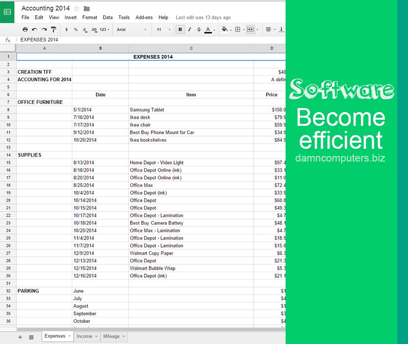The height and width of the screenshot is (344, 408).
Task: Format as currency with dollar icon
Action: pos(67,30)
